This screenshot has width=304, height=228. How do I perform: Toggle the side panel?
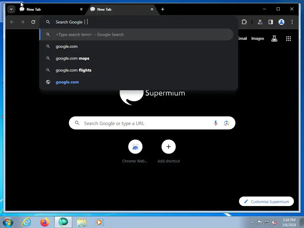271,22
